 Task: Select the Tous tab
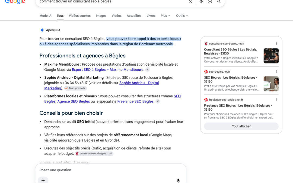(60, 16)
